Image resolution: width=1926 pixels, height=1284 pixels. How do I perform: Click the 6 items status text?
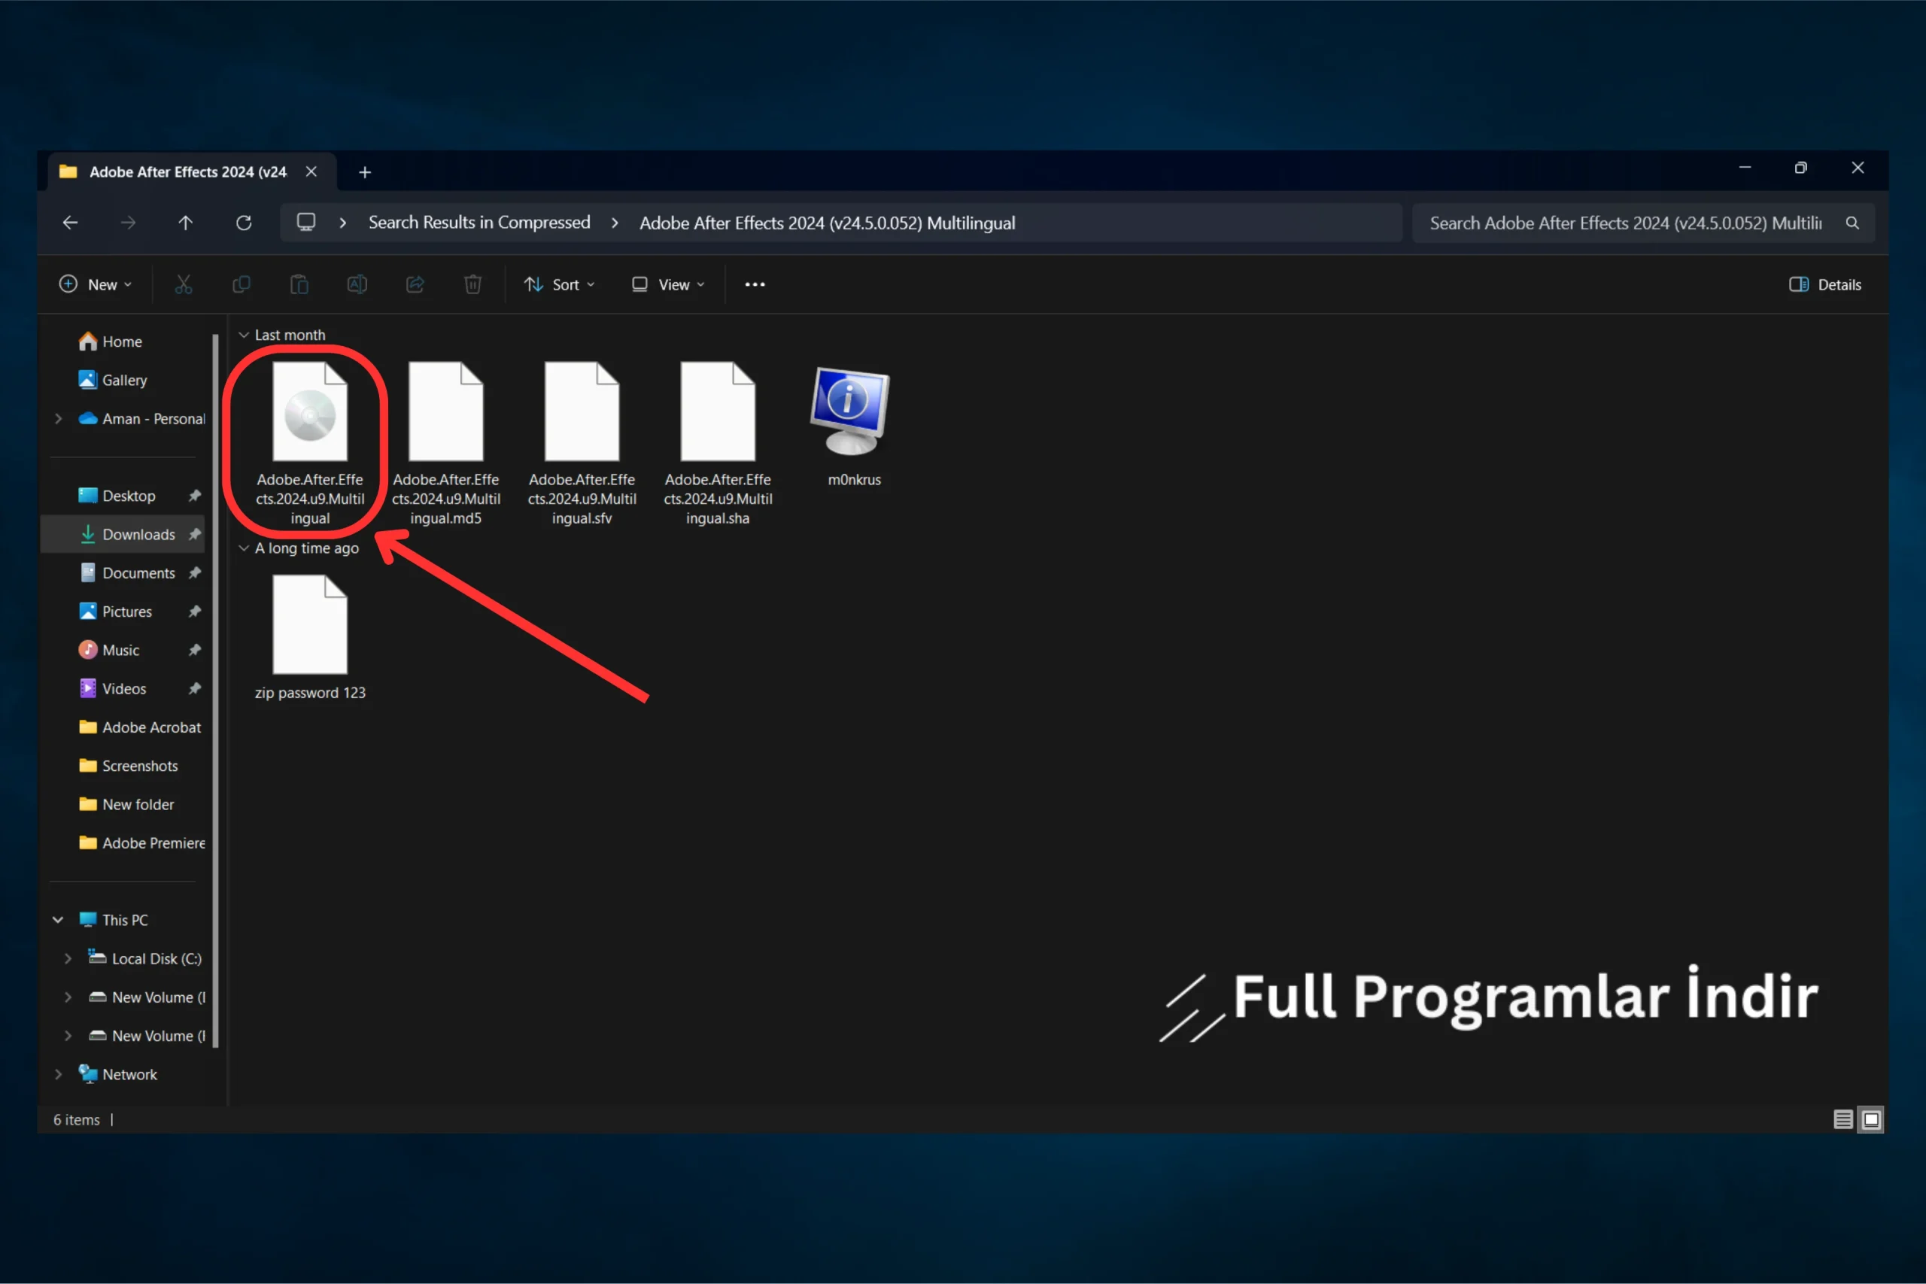(x=76, y=1119)
